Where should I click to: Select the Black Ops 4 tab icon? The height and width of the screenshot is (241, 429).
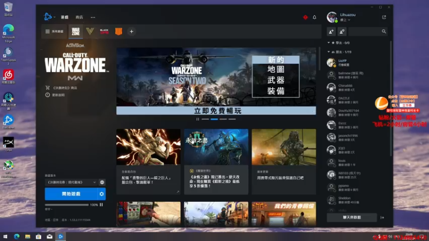tap(119, 32)
